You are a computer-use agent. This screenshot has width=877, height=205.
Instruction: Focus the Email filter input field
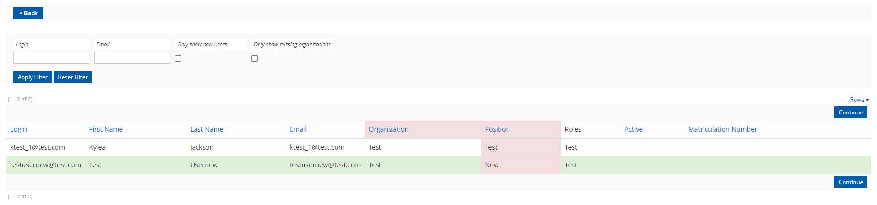132,58
